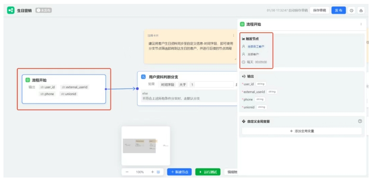Click the zoom out minus icon
This screenshot has width=372, height=184.
[x=127, y=172]
